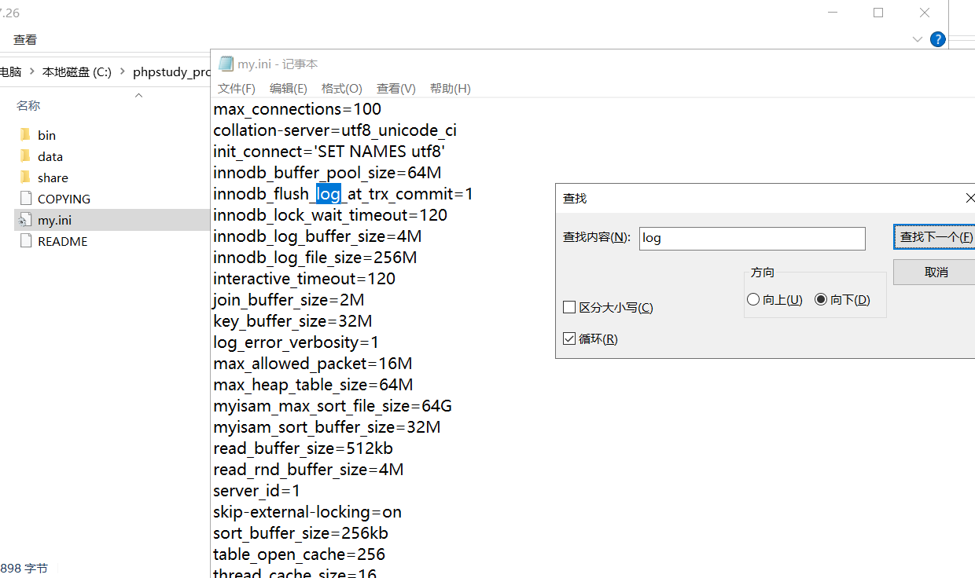Click the sort_buffer_size=256kb line
The height and width of the screenshot is (578, 975).
click(301, 533)
